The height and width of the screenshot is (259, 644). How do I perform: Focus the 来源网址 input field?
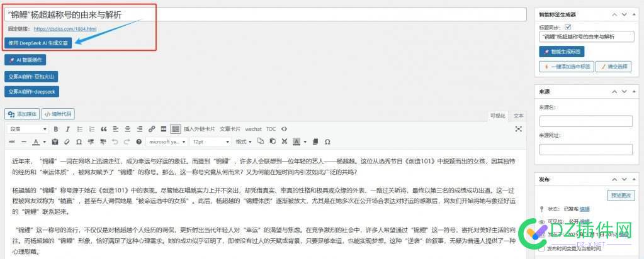pos(585,150)
